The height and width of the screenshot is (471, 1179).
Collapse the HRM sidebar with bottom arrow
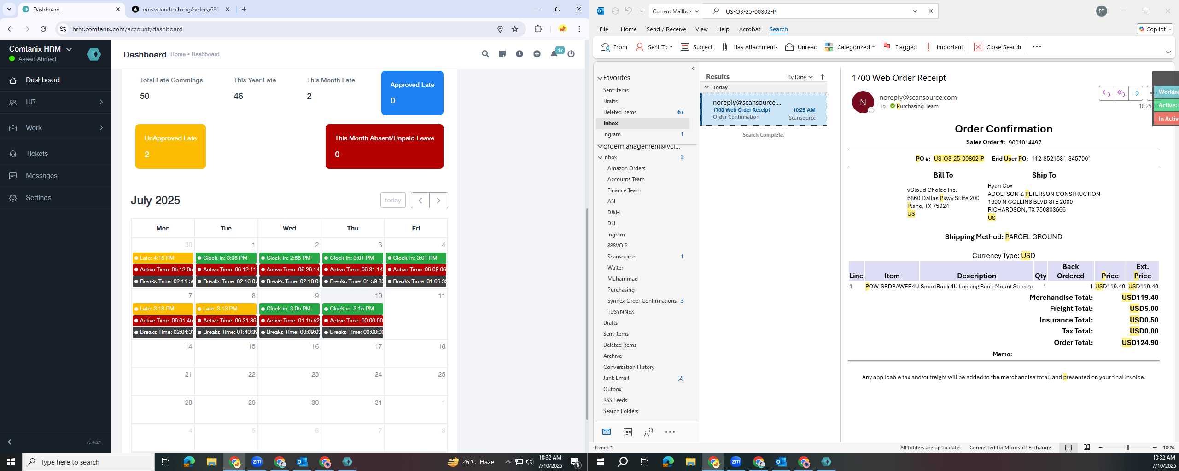9,442
